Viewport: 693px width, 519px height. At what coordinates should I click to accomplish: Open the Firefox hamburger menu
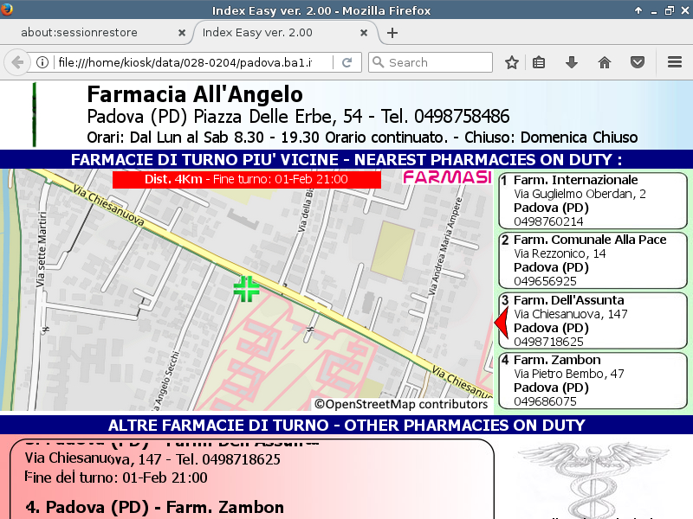[675, 62]
